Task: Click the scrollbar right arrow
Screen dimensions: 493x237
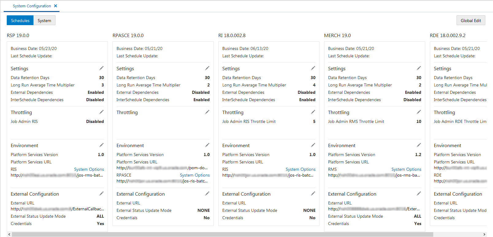Action: (484, 234)
